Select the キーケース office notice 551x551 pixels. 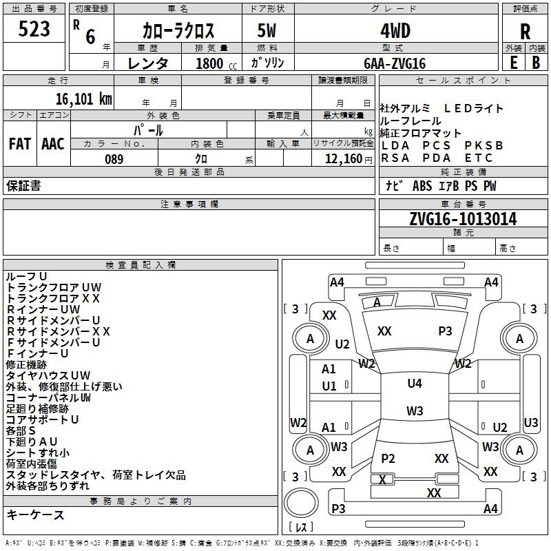[36, 514]
